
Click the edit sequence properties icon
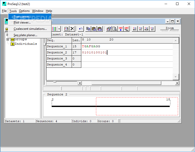[109, 29]
